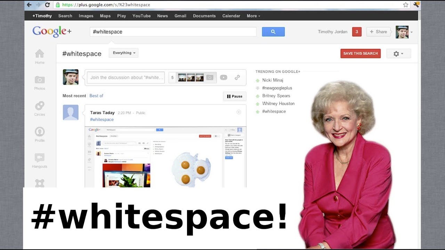
Task: Open Images in the top bar
Action: click(x=86, y=16)
